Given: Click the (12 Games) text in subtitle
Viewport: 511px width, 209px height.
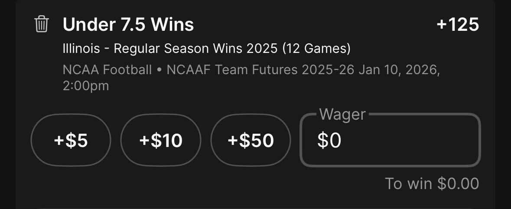Looking at the screenshot, I should (316, 49).
